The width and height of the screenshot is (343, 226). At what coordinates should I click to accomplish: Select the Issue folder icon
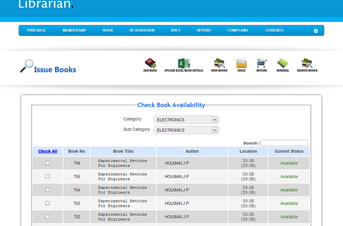pyautogui.click(x=241, y=63)
